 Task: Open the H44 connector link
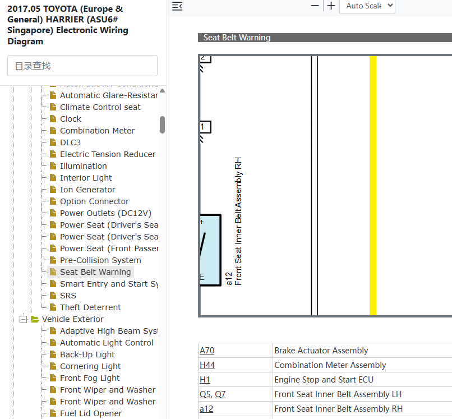coord(207,365)
